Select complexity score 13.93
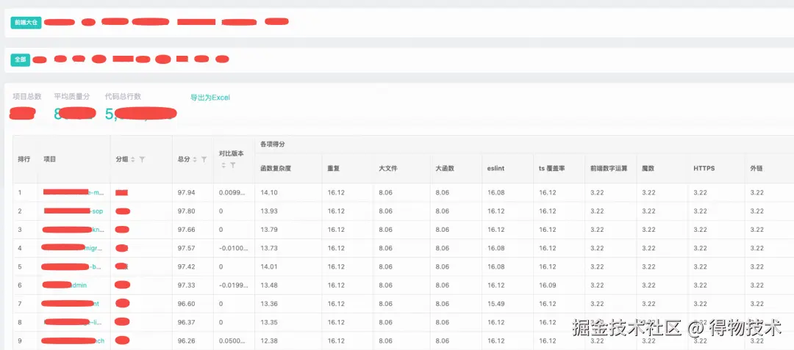This screenshot has width=794, height=350. click(x=269, y=211)
